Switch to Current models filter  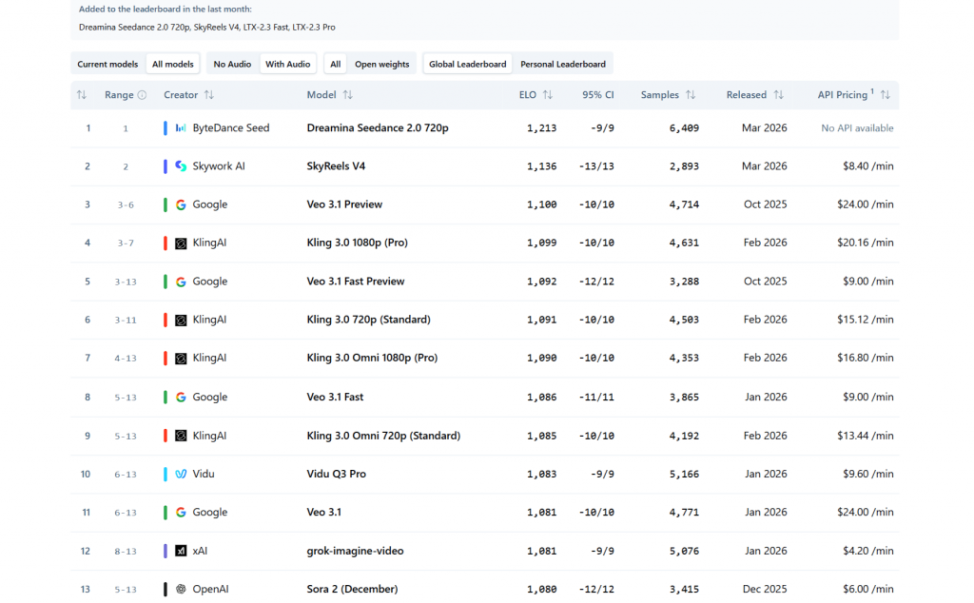tap(107, 65)
